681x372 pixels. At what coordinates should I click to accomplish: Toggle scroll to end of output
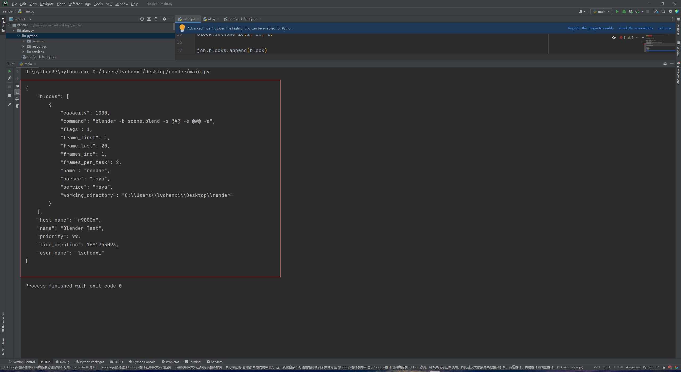17,92
